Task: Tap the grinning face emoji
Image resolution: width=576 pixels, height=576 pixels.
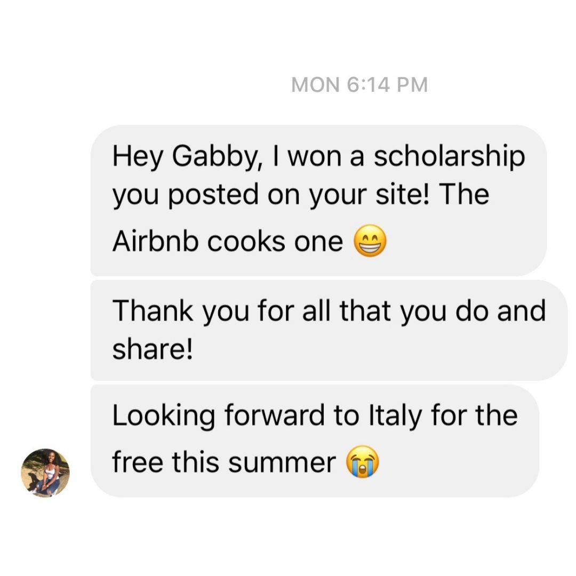Action: click(x=370, y=241)
